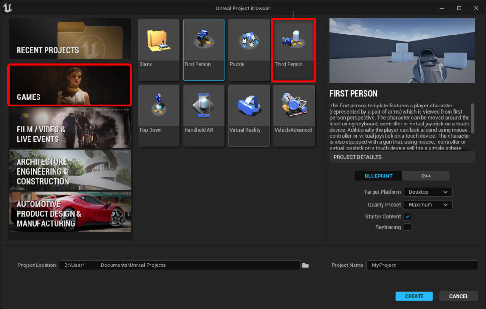Pick the Third Person template
Image resolution: width=486 pixels, height=309 pixels.
(294, 50)
